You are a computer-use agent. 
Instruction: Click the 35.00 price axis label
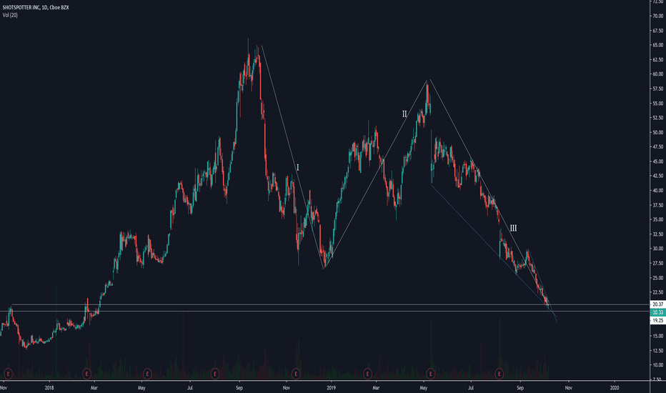658,219
